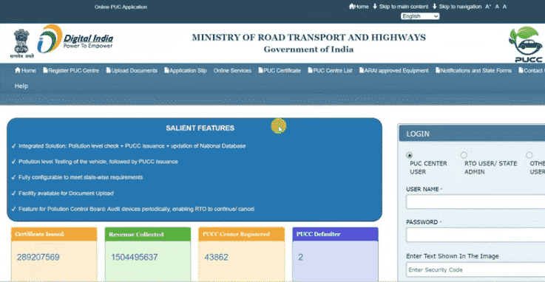
Task: Click the Skip to main content arrow
Action: pyautogui.click(x=375, y=6)
